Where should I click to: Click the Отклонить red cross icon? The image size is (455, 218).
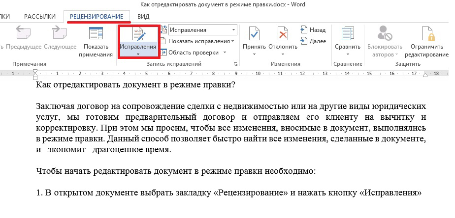(x=283, y=33)
